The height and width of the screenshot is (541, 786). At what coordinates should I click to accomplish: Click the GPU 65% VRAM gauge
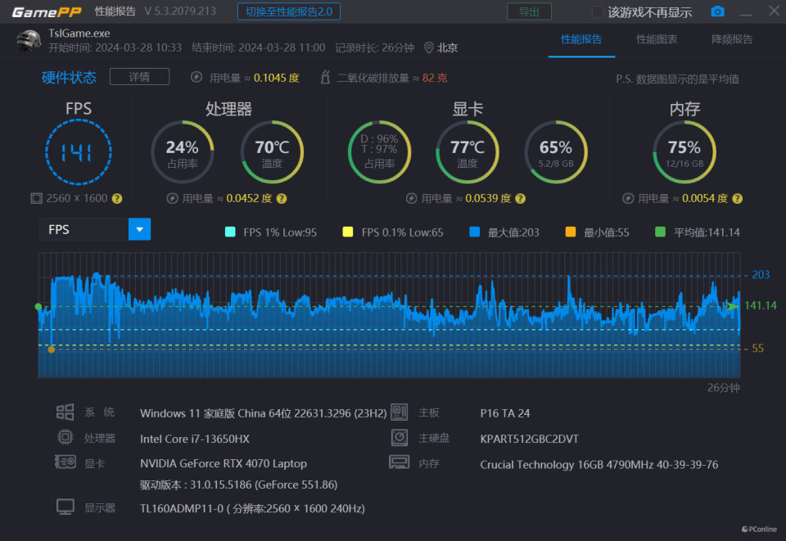[x=555, y=151]
